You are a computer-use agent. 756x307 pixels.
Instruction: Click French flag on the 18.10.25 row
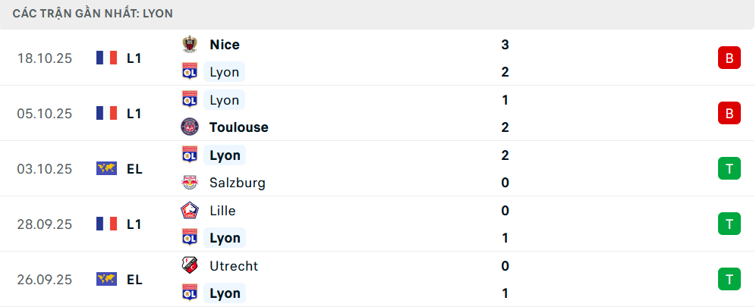tap(106, 58)
